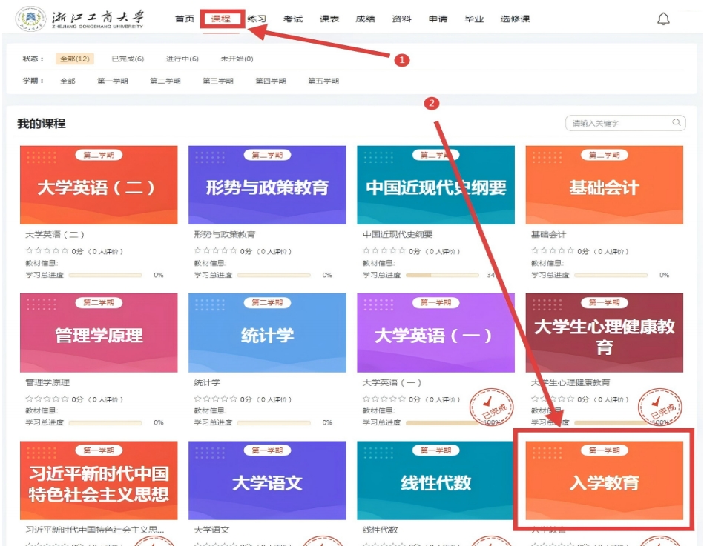Open the 基础会计 course card

tap(605, 184)
